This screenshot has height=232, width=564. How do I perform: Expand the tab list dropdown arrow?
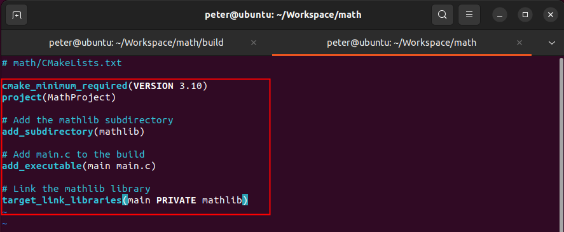point(552,43)
